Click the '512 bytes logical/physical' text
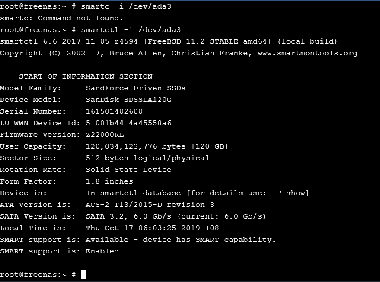This screenshot has width=380, height=282. tap(147, 158)
